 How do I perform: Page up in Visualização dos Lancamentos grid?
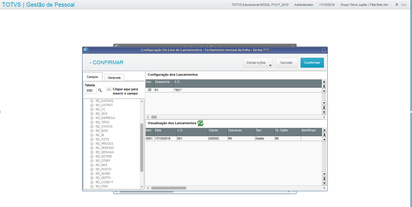[324, 134]
